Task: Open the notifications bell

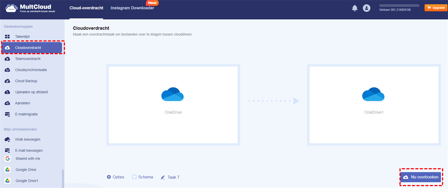Action: point(355,8)
